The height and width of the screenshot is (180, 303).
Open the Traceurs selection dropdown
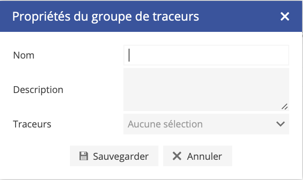(206, 124)
